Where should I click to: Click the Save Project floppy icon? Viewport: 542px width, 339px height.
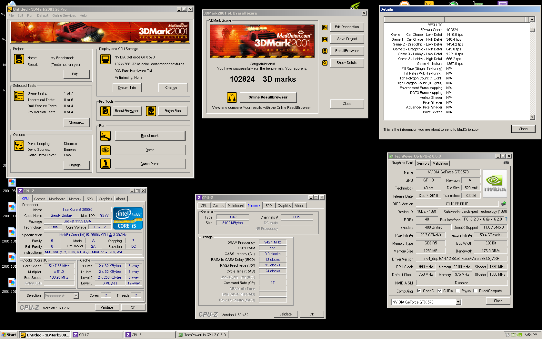[x=325, y=39]
